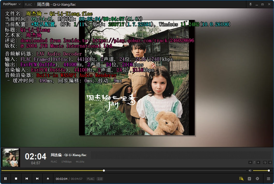
Task: Open preferences via the gear icon
Action: pos(257,179)
